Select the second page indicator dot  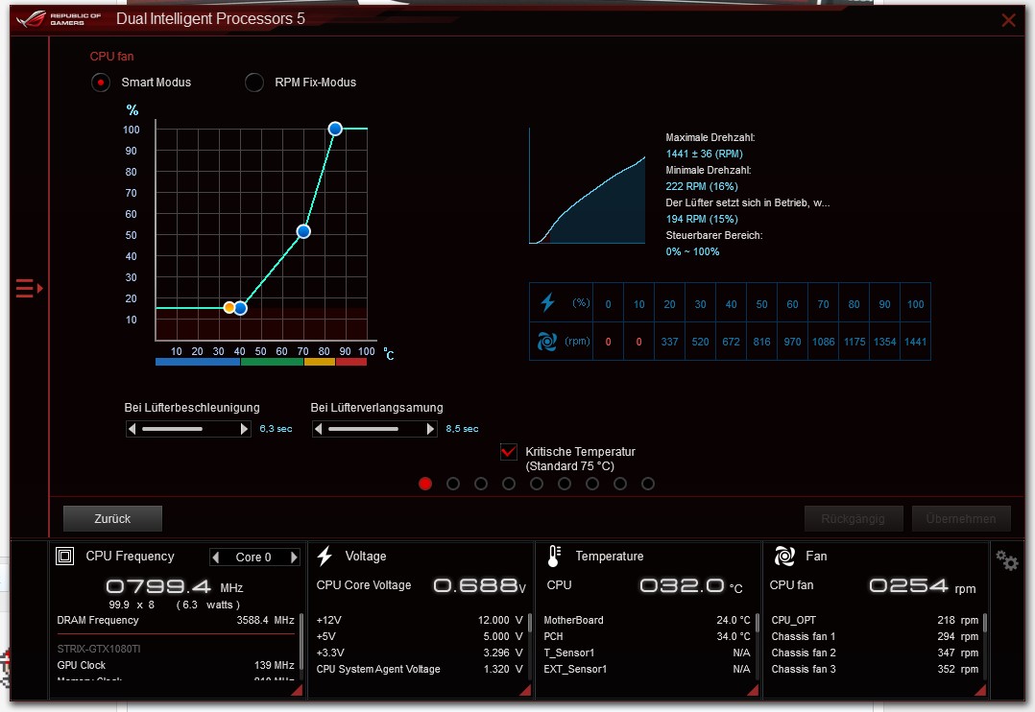pyautogui.click(x=453, y=484)
